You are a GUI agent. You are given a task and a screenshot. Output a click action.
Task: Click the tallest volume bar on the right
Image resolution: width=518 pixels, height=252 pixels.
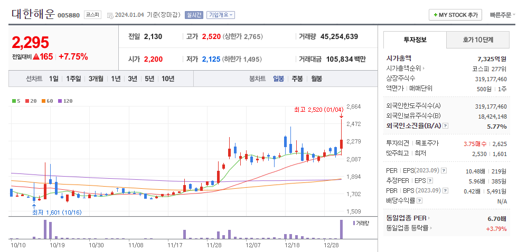(x=341, y=229)
